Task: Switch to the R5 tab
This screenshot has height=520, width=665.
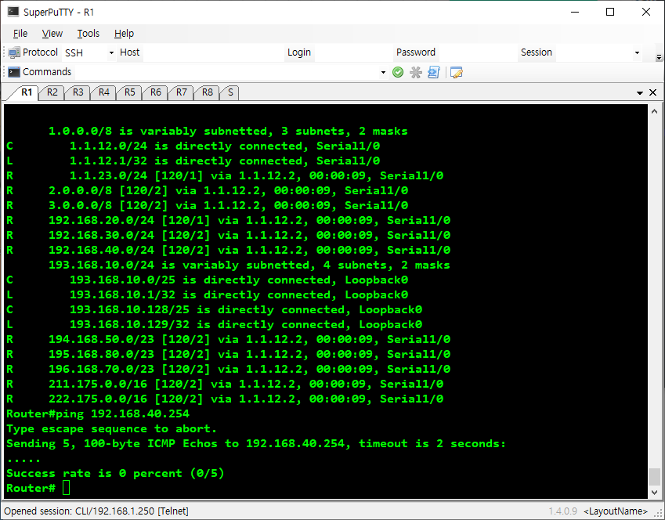Action: tap(130, 92)
